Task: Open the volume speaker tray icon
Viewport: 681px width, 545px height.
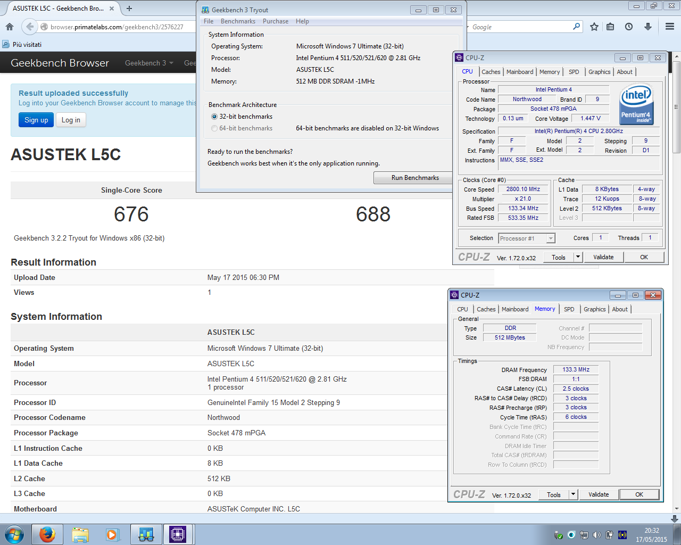Action: pyautogui.click(x=597, y=535)
